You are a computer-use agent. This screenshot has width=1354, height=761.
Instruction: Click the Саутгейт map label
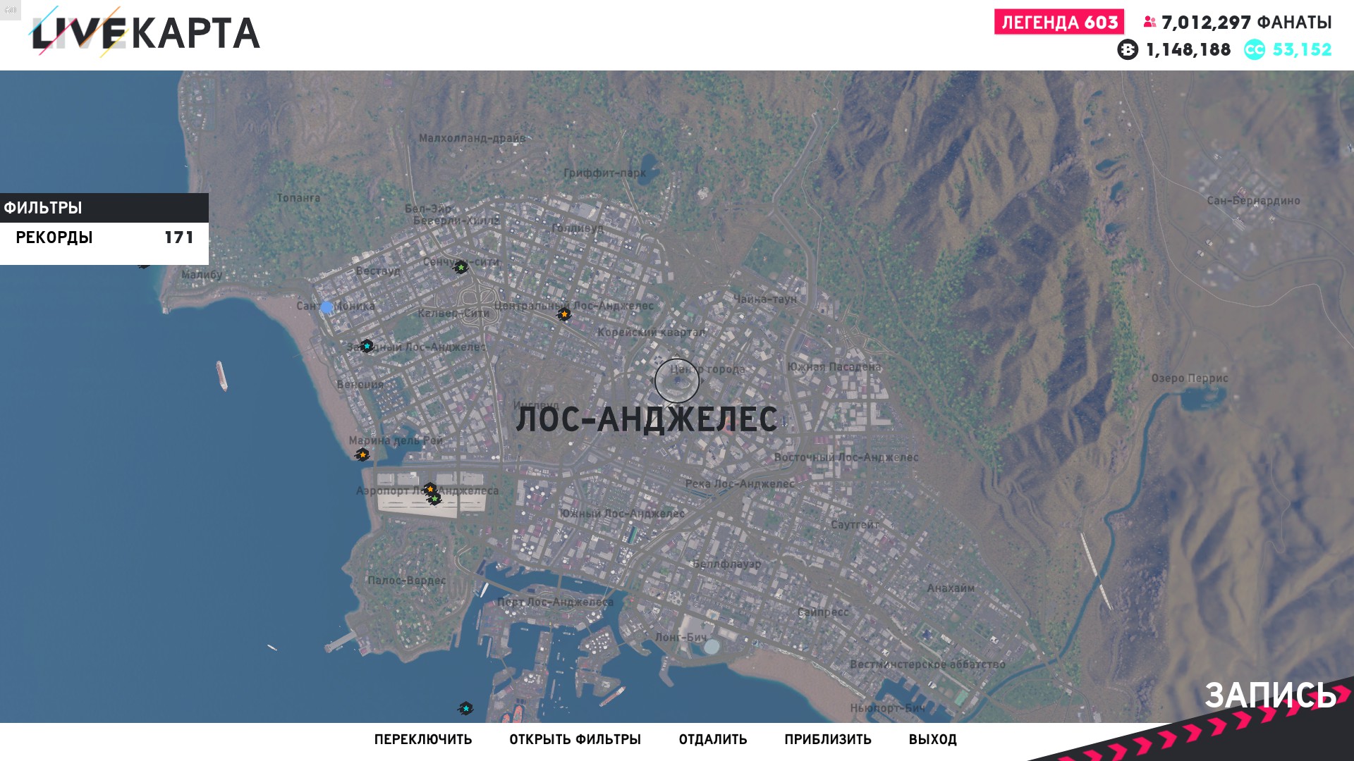tap(855, 525)
